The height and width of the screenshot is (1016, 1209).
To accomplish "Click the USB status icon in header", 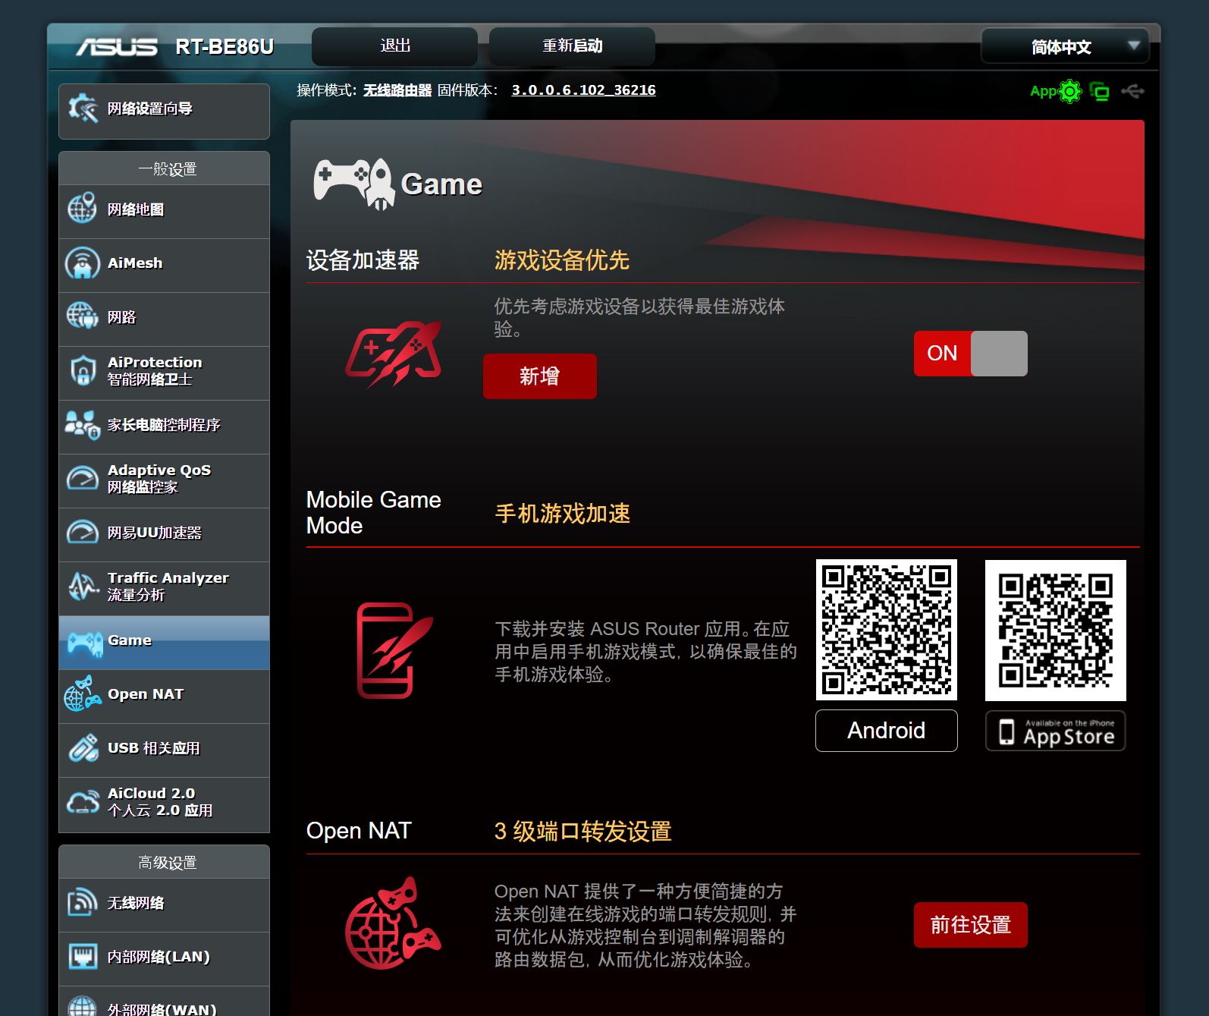I will tap(1132, 92).
